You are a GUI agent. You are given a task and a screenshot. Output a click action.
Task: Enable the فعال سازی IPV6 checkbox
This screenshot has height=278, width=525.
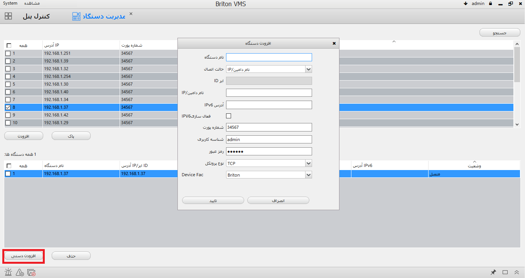pos(228,116)
